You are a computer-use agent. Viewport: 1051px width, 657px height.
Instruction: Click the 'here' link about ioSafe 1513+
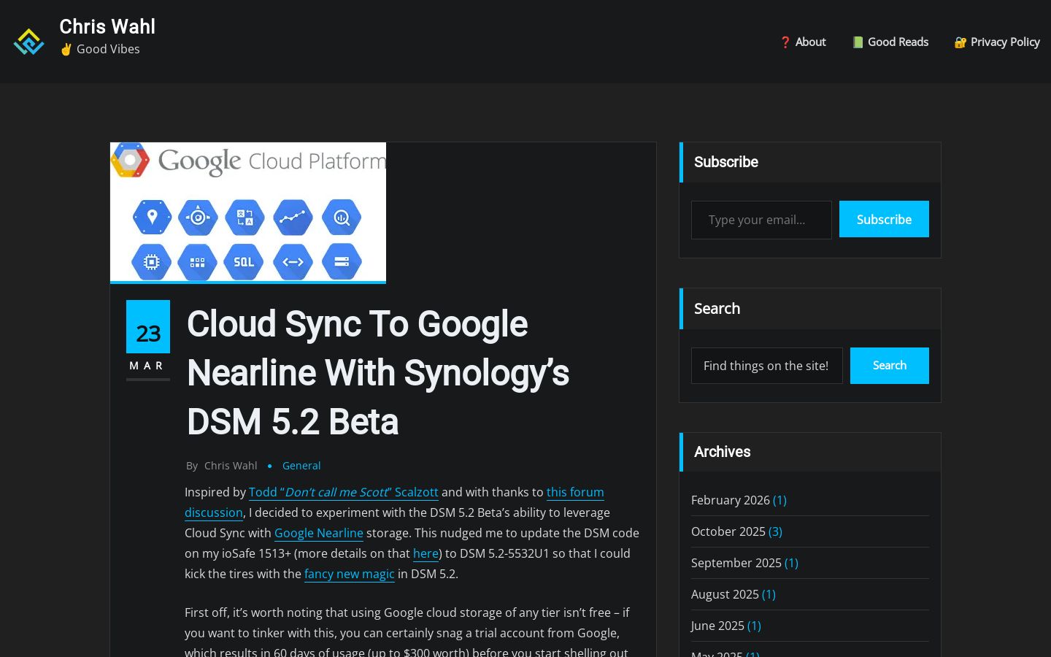(426, 553)
